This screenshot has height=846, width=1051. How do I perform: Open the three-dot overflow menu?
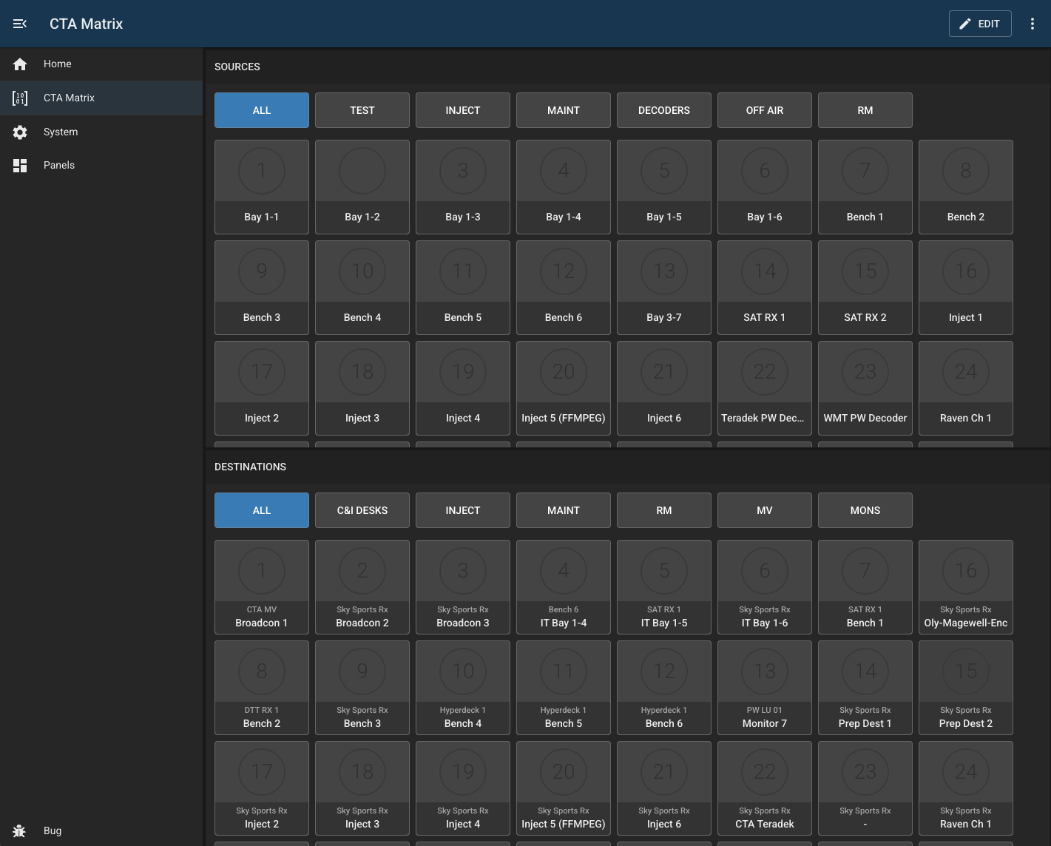click(1032, 24)
